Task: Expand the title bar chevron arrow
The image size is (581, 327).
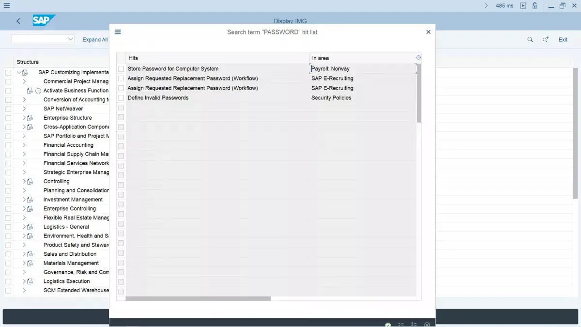Action: 486,6
